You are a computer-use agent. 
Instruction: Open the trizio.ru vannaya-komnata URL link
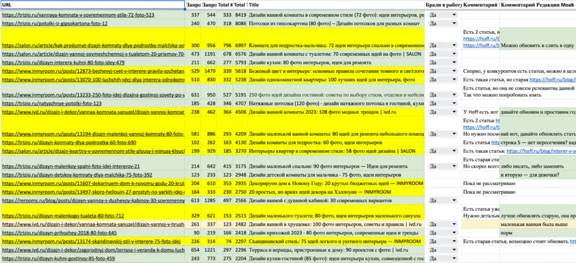click(x=78, y=15)
